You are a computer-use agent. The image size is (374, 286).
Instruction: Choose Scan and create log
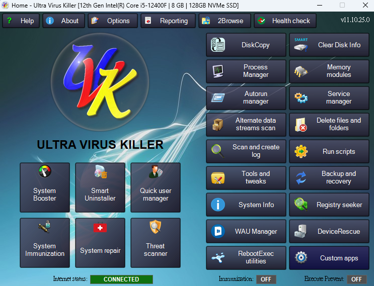(x=246, y=151)
